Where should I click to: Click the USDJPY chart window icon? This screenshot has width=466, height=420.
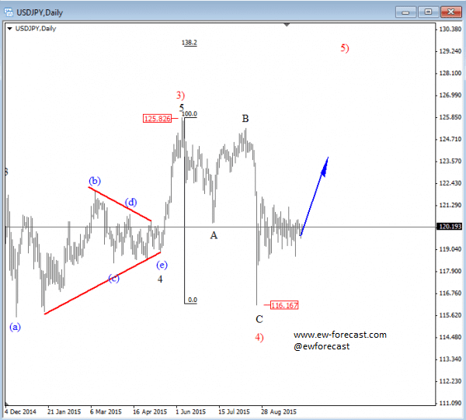tap(9, 12)
